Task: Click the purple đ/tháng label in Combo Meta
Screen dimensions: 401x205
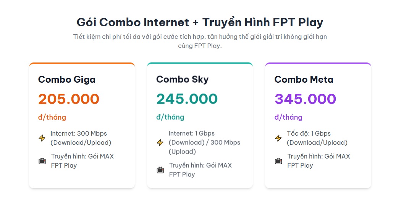Action: click(288, 117)
